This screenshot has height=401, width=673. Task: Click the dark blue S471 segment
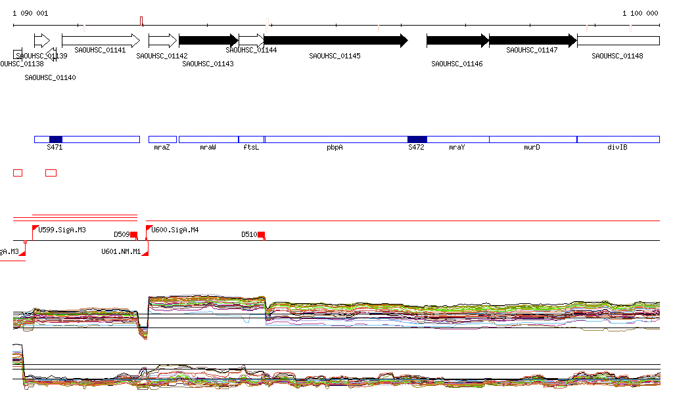tap(56, 139)
